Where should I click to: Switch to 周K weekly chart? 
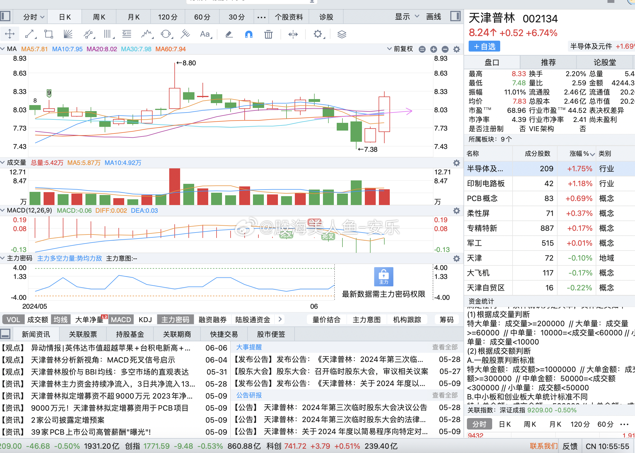tap(99, 17)
